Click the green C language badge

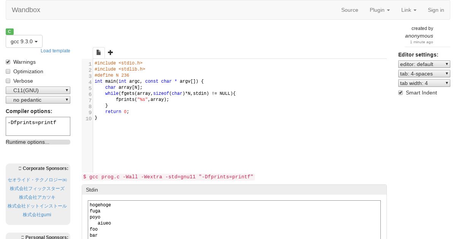(10, 31)
